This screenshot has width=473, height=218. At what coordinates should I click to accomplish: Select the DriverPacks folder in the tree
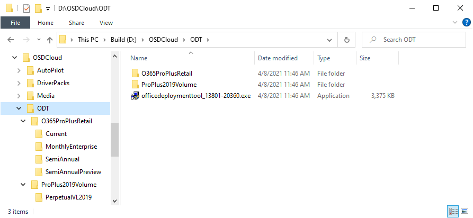tap(53, 83)
